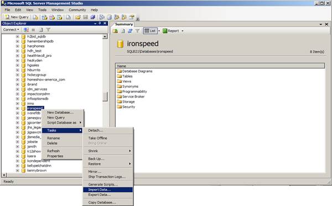This screenshot has width=332, height=206.
Task: Choose Export Data from Tasks submenu
Action: pos(108,195)
